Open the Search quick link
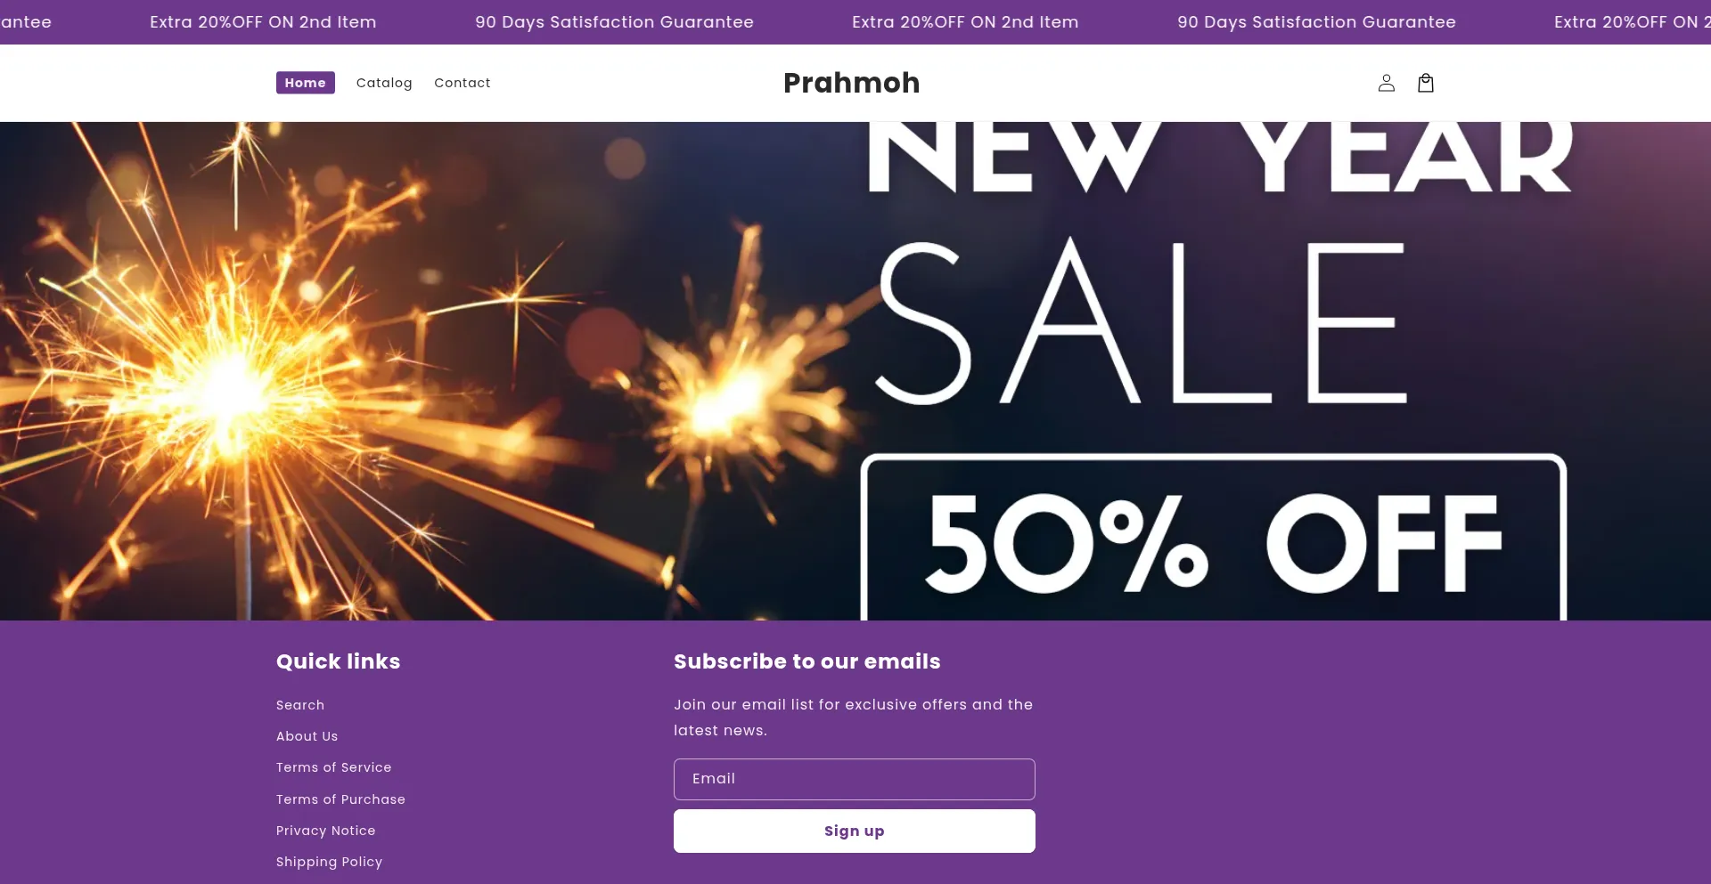Screen dimensions: 1711x884 tap(300, 705)
